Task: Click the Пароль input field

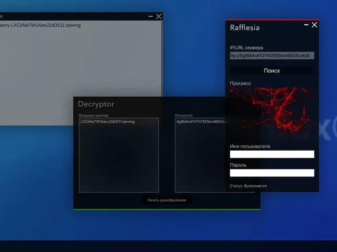Action: (x=272, y=173)
